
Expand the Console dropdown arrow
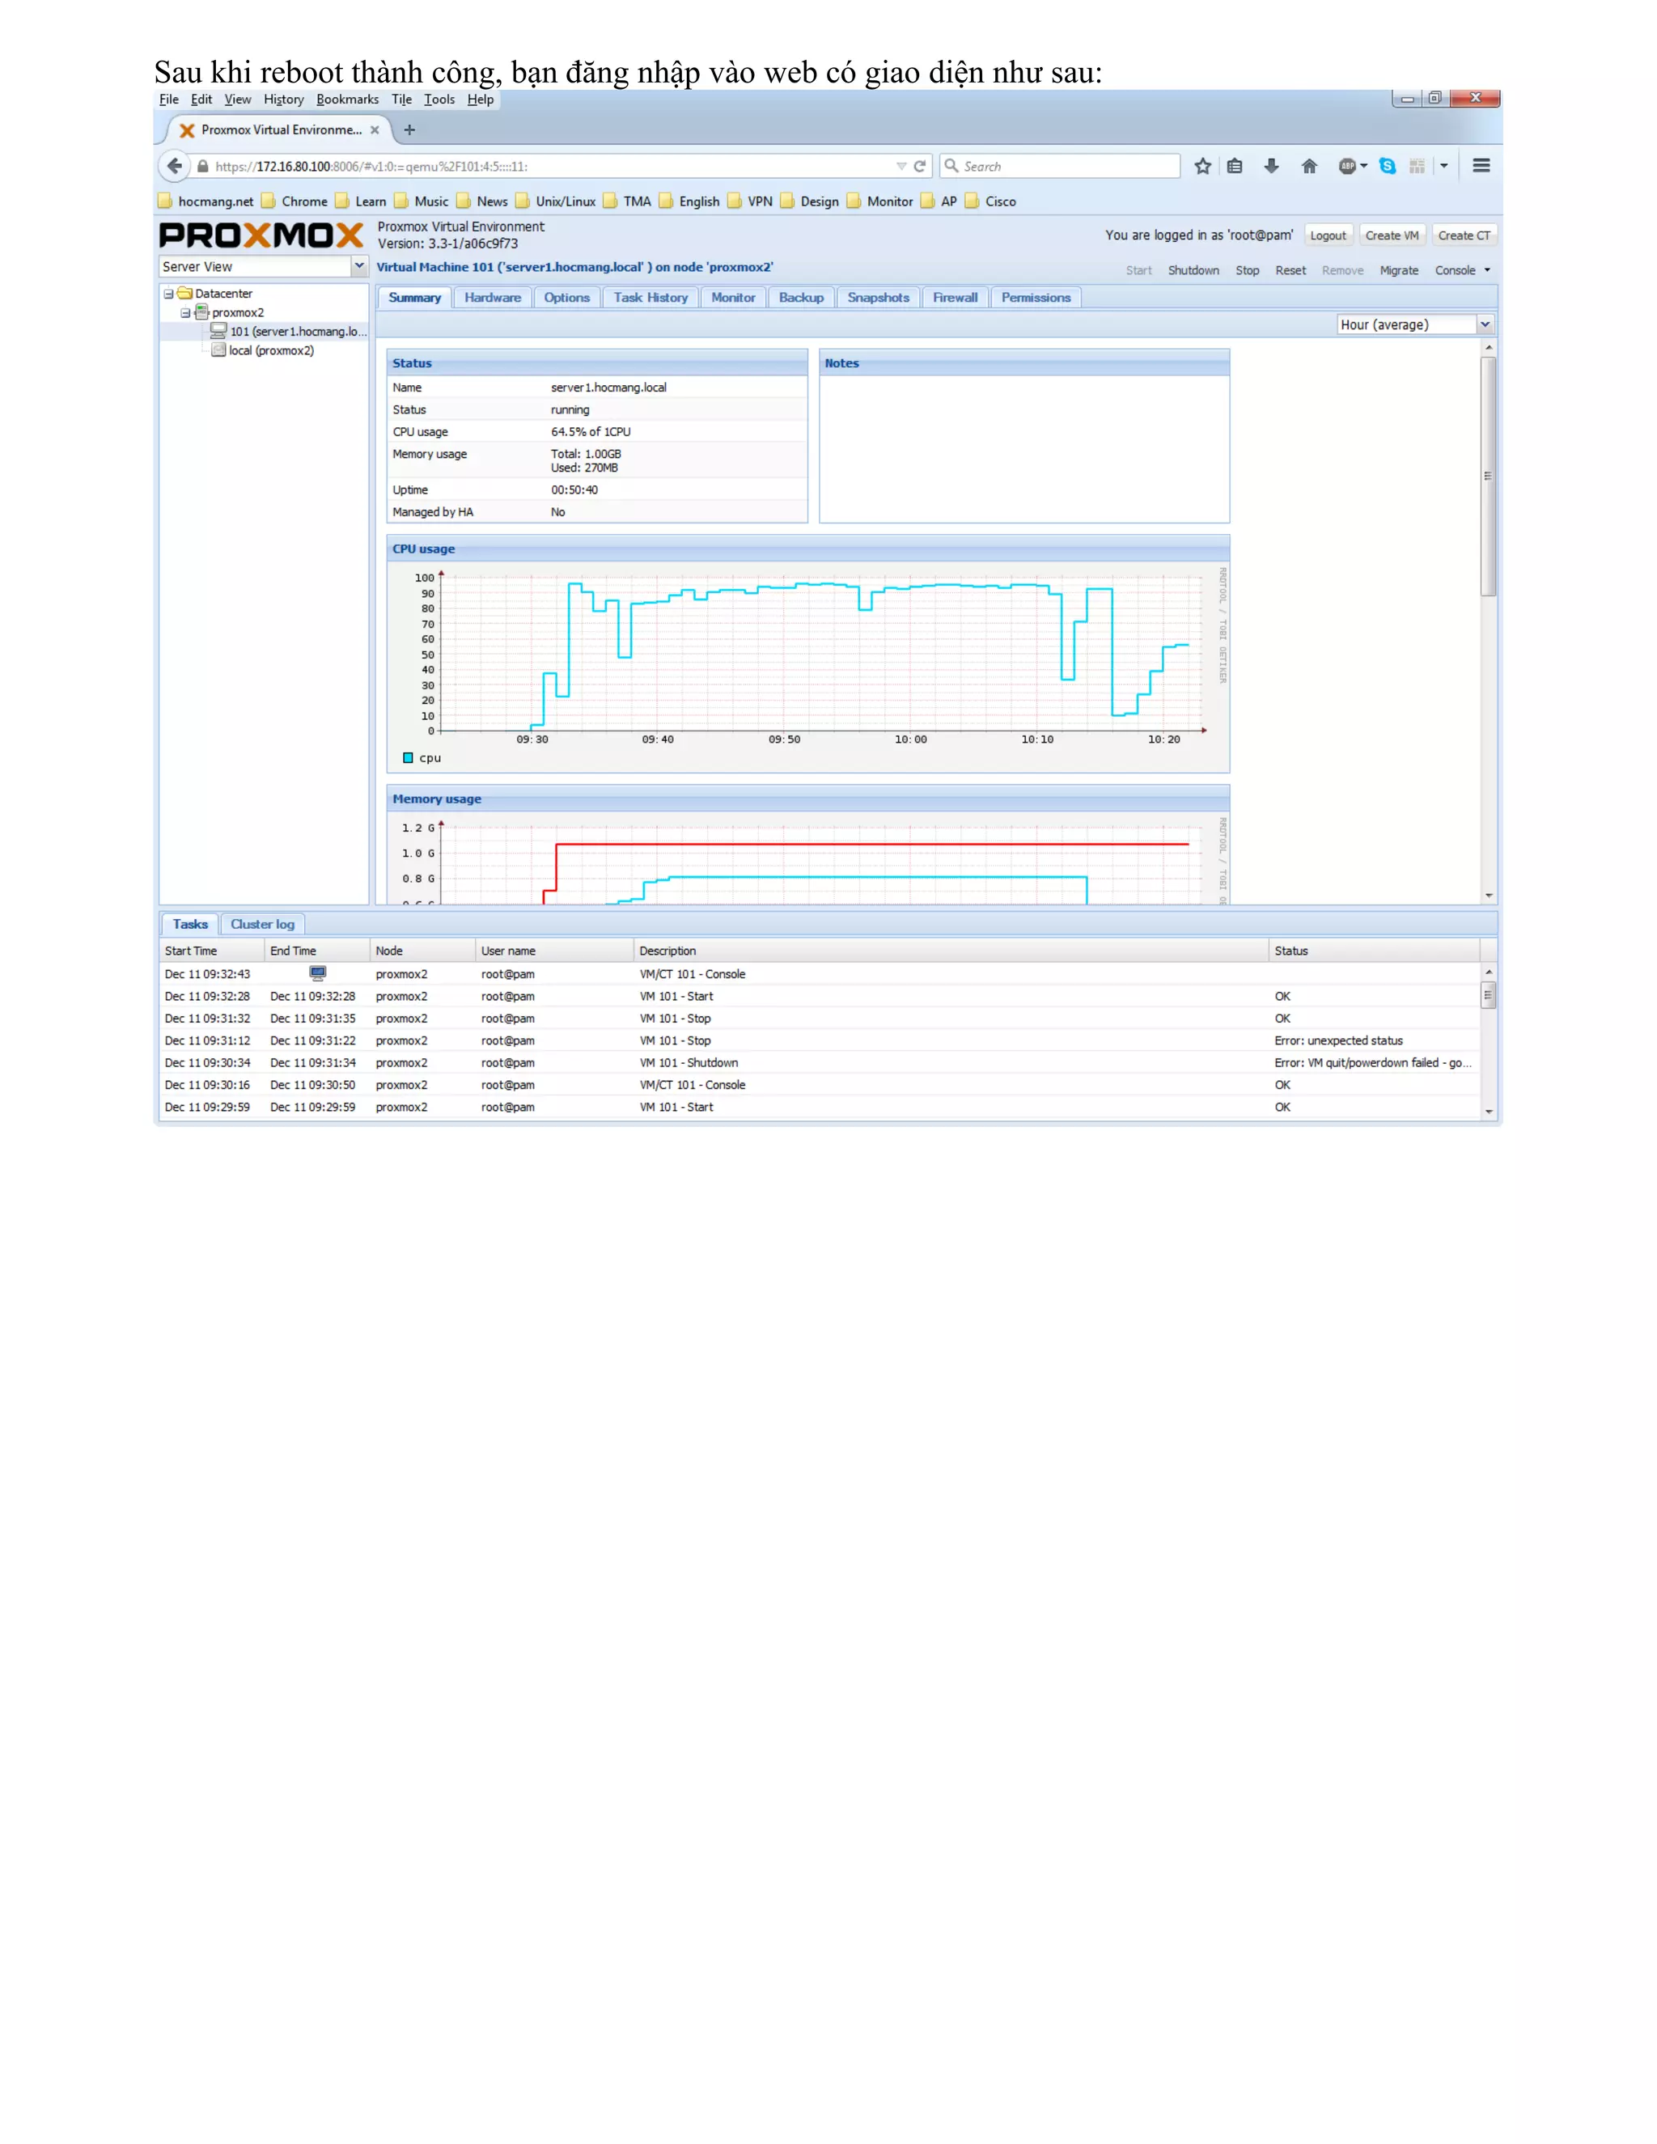click(x=1487, y=270)
